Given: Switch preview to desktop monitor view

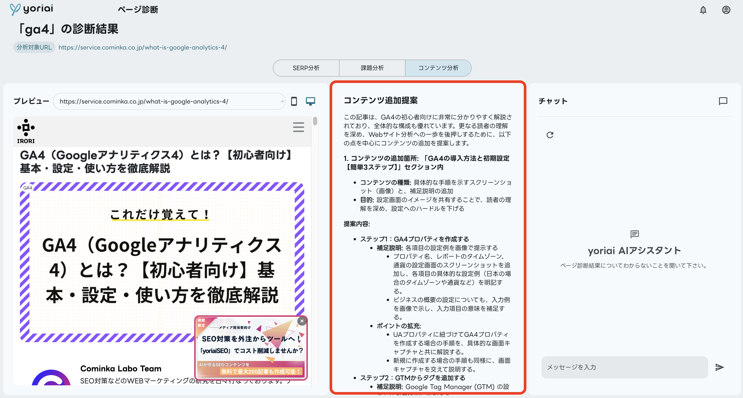Looking at the screenshot, I should (310, 101).
